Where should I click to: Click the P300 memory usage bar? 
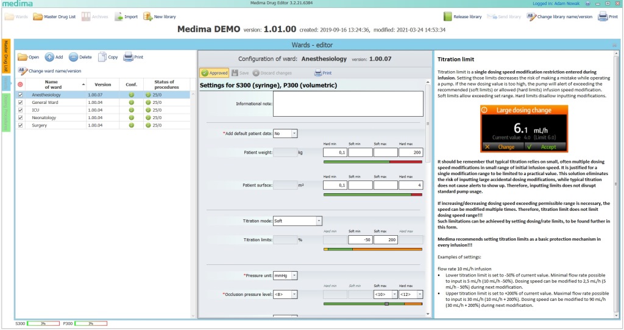tap(91, 324)
